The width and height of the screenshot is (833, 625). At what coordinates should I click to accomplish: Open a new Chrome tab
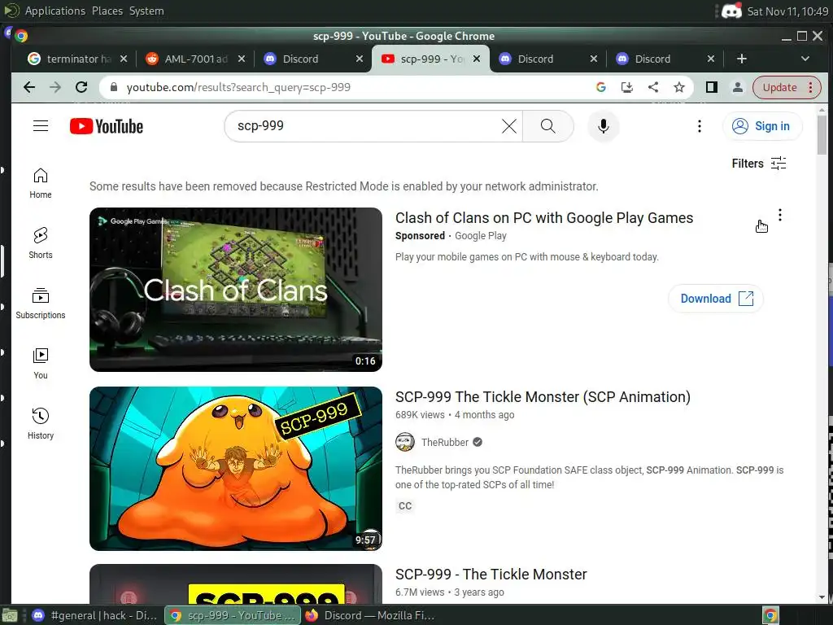tap(742, 59)
